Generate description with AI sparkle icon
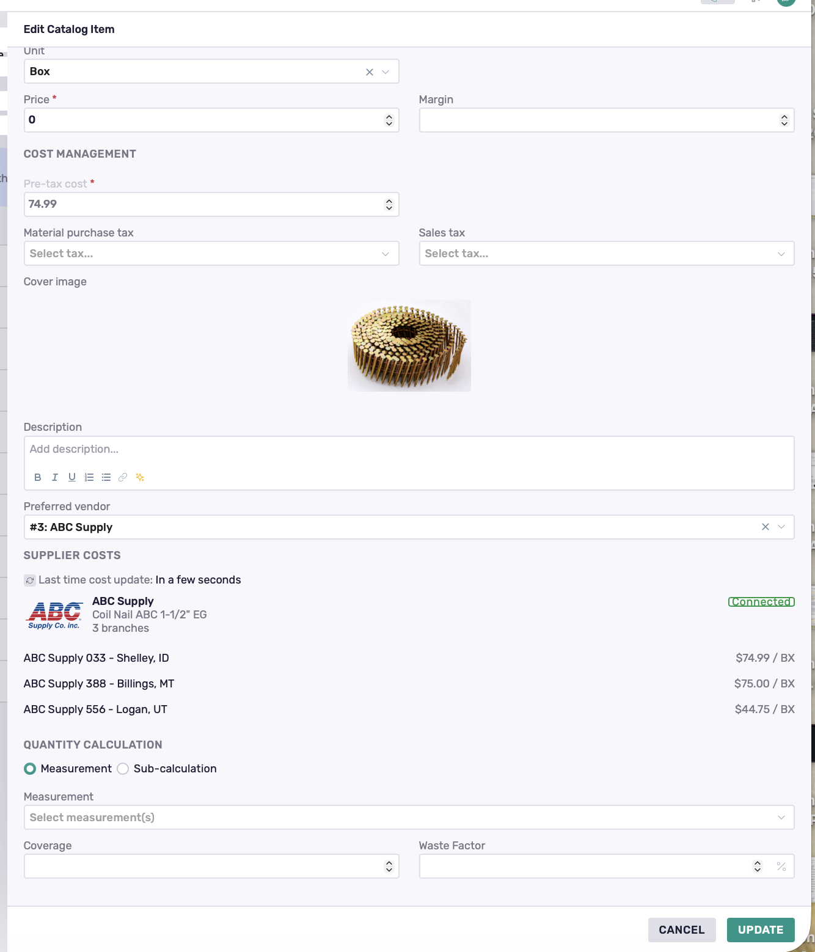Viewport: 815px width, 952px height. pos(140,477)
